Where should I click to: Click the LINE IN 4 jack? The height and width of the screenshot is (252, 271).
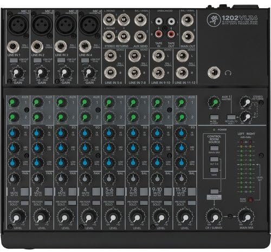point(85,47)
